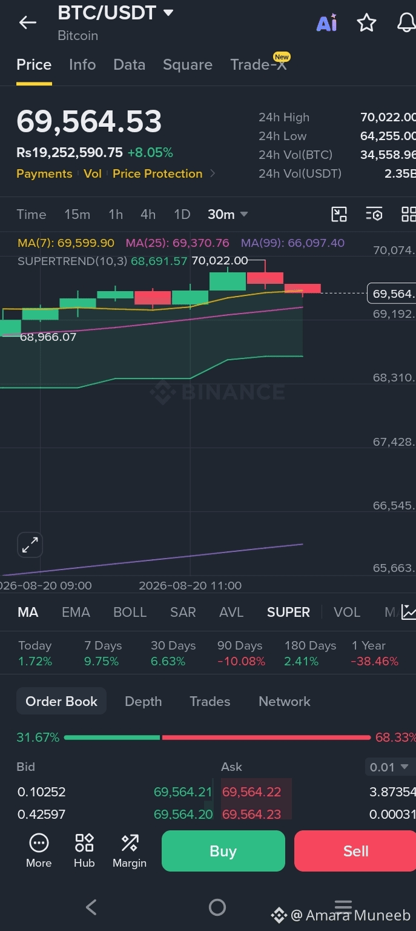Tap the Android back navigation button
The width and height of the screenshot is (416, 931).
coord(91,907)
